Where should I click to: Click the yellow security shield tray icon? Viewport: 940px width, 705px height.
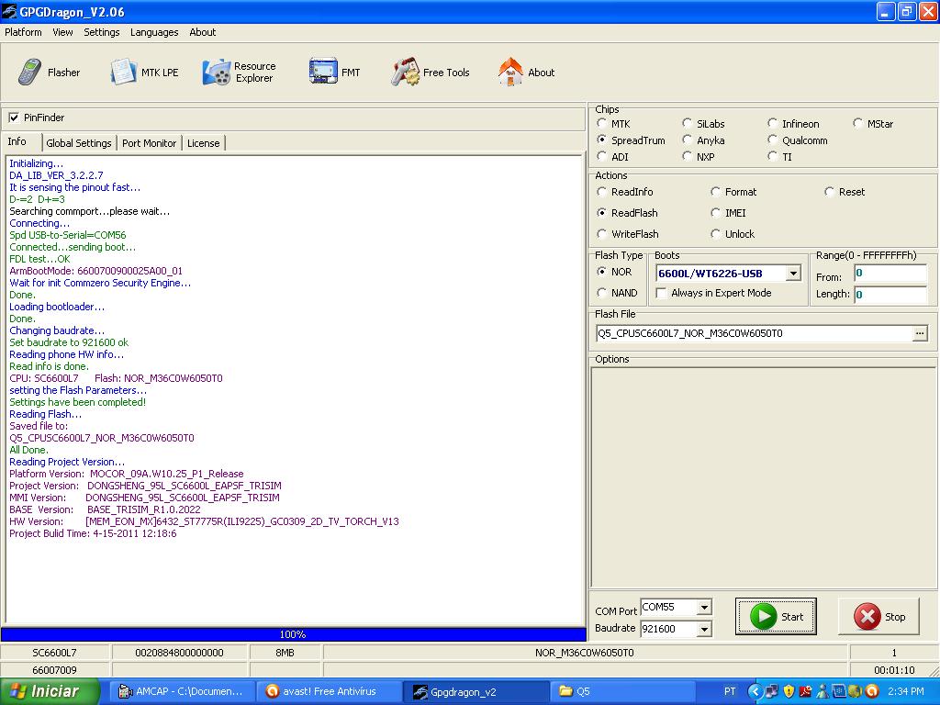click(789, 691)
